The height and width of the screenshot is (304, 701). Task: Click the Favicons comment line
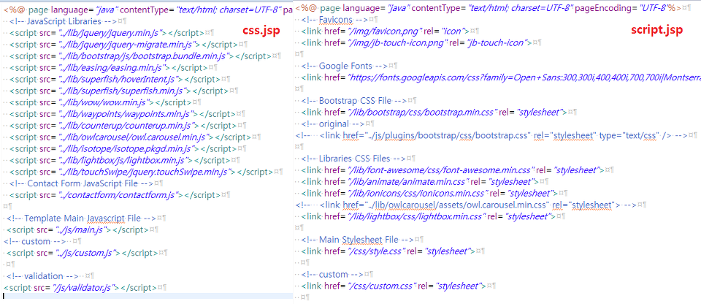click(x=334, y=19)
